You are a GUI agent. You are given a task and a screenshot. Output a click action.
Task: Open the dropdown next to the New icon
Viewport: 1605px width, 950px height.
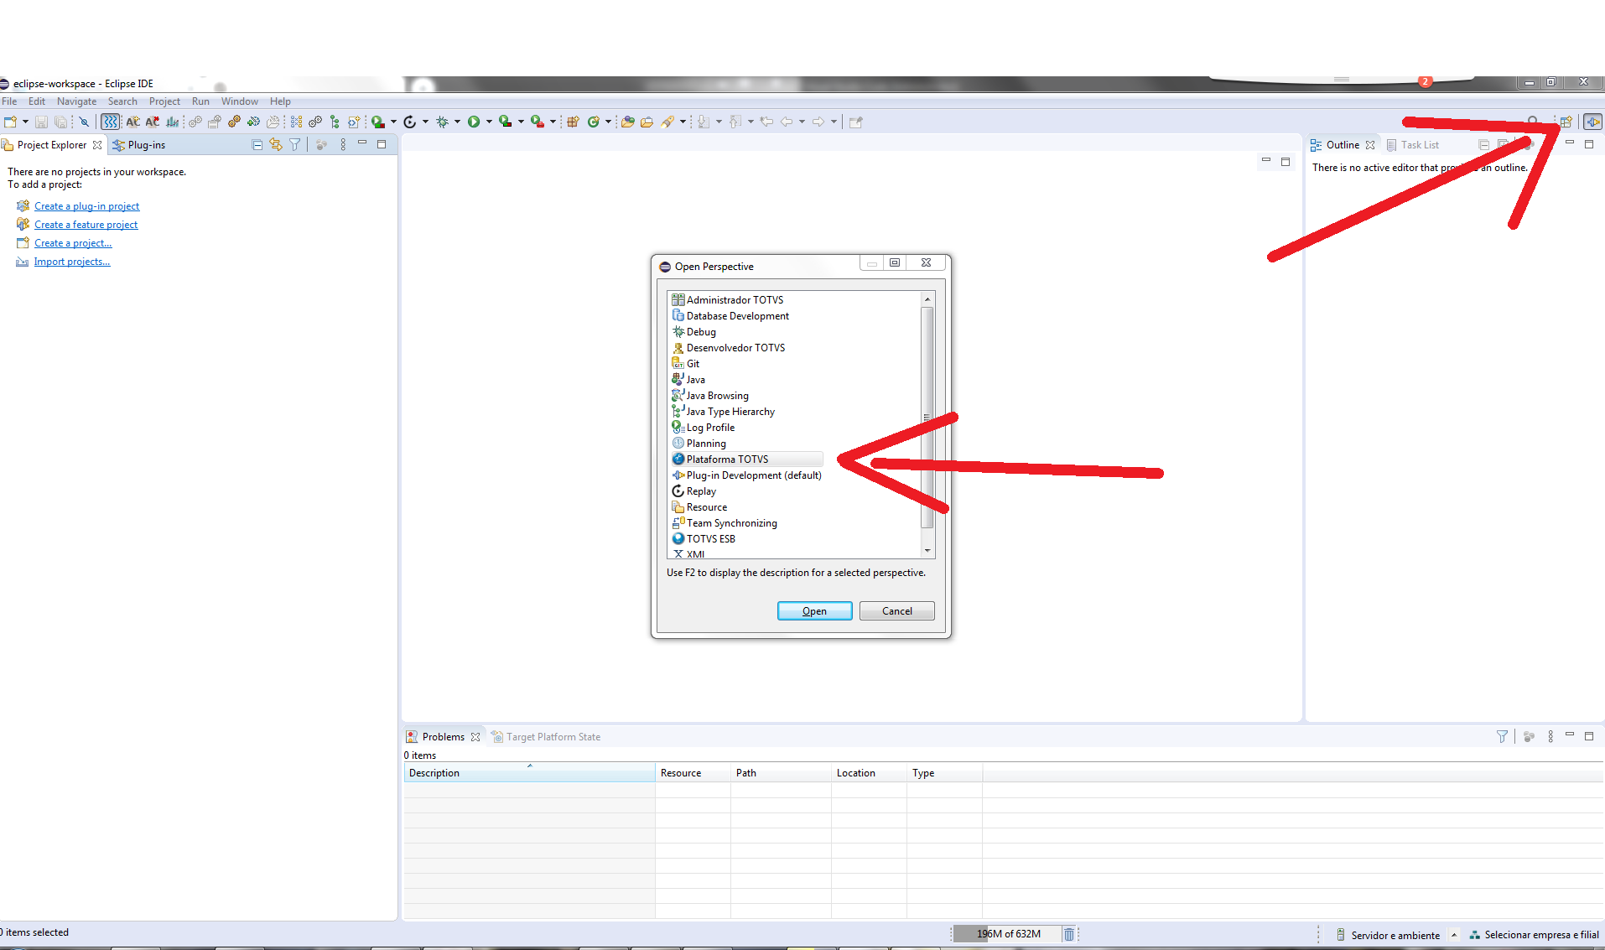[x=25, y=122]
